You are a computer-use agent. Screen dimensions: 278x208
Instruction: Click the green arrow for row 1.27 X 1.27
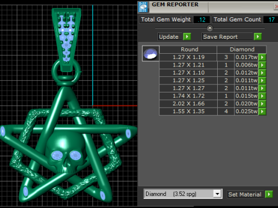(x=262, y=88)
